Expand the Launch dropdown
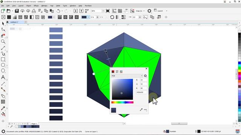The image size is (241, 135). (166, 11)
